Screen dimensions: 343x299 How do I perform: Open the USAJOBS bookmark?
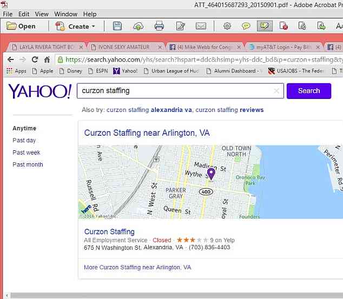[296, 71]
